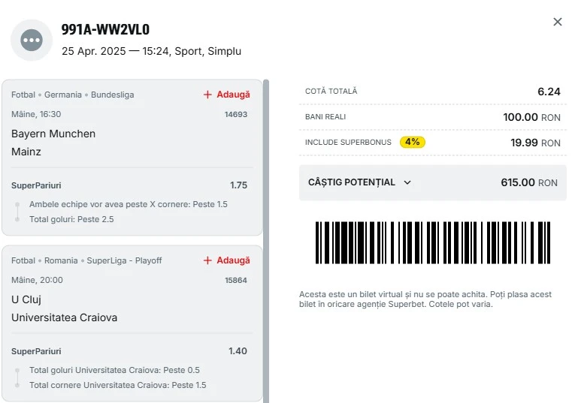The image size is (572, 403).
Task: Add U Cluj bet via Adaugă label
Action: point(233,260)
